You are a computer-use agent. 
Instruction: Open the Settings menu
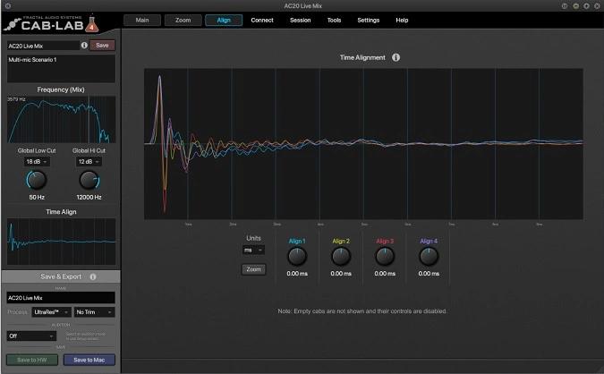[369, 20]
